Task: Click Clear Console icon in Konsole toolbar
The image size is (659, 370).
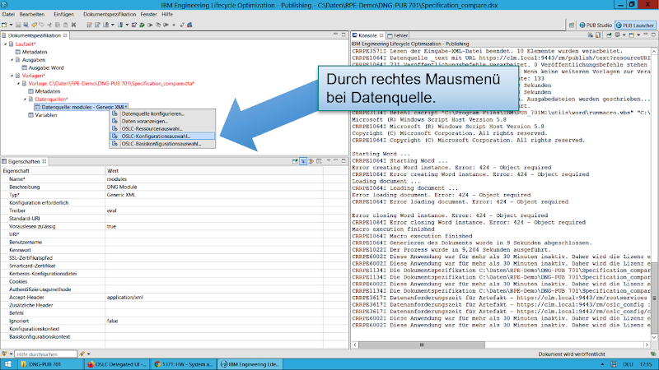Action: [x=591, y=35]
